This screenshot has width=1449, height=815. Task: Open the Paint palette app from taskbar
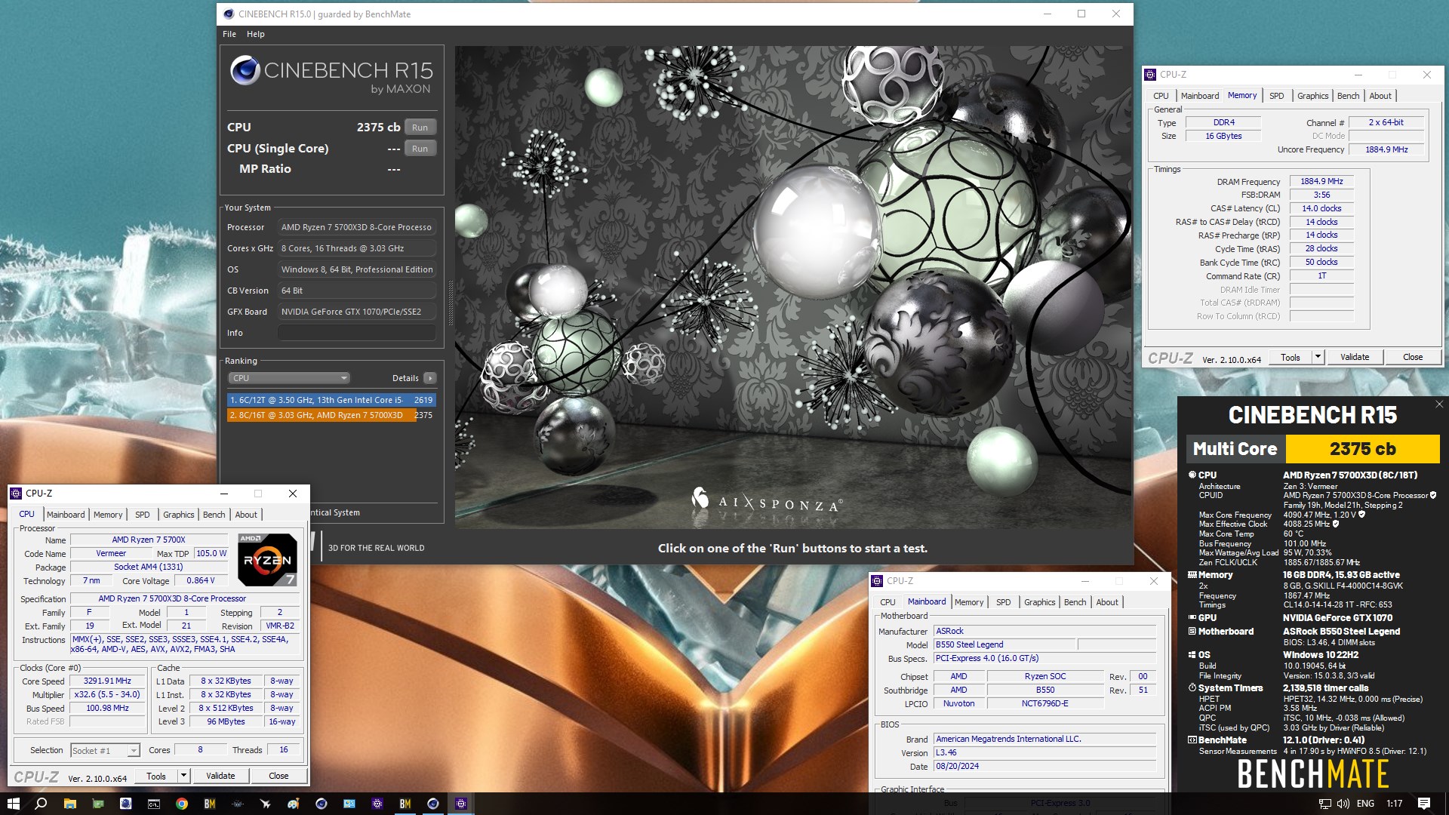click(x=294, y=804)
